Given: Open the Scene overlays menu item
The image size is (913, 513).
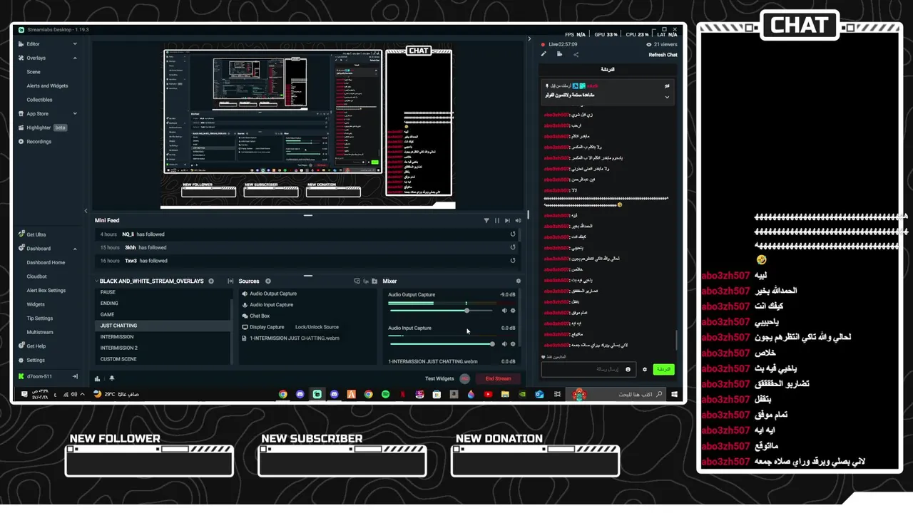Looking at the screenshot, I should tap(34, 72).
